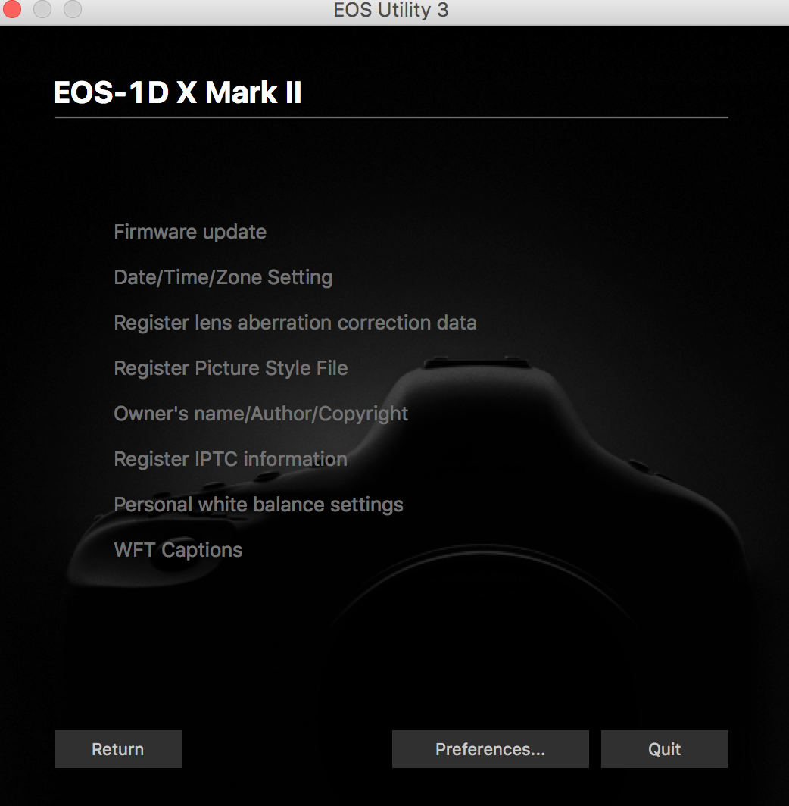Open Personal white balance settings
Viewport: 789px width, 806px height.
pyautogui.click(x=258, y=505)
